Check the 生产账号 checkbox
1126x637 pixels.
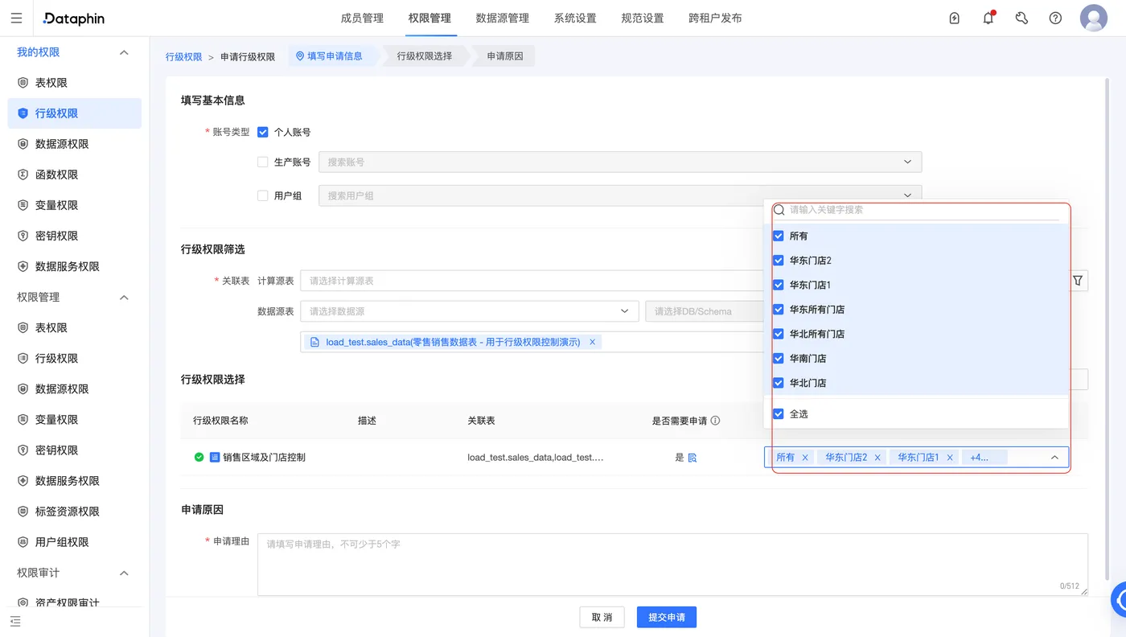(x=263, y=162)
